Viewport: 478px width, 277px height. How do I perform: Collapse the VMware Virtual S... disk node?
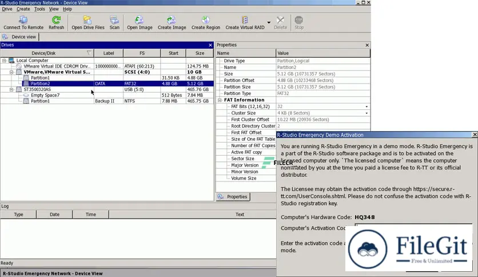(11, 72)
